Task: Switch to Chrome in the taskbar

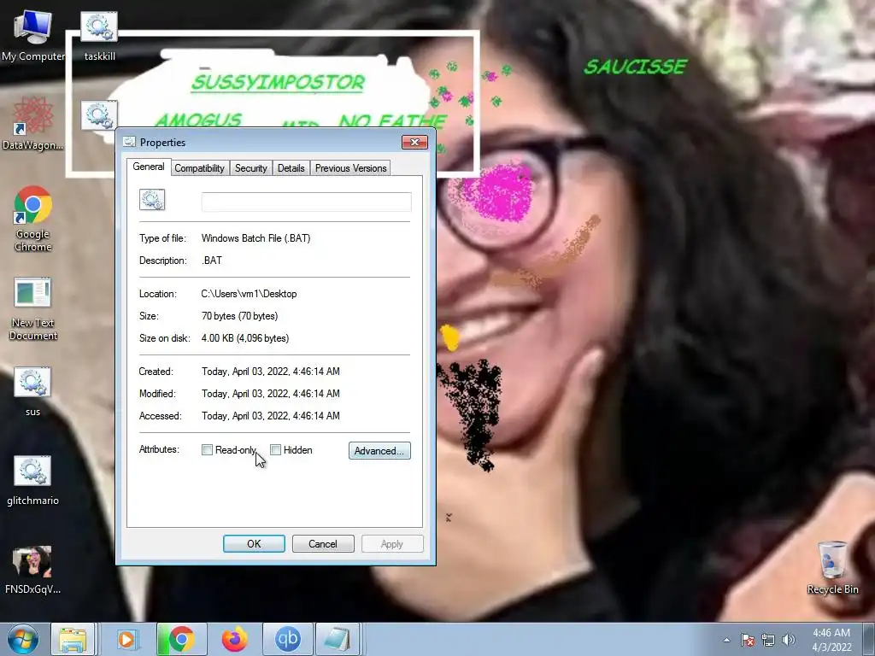Action: pos(181,639)
